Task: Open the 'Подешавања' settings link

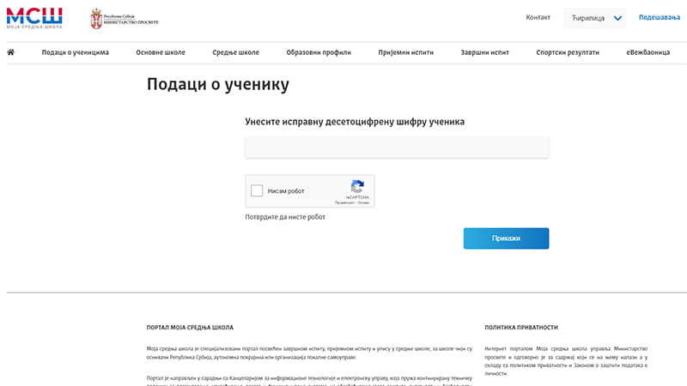Action: [659, 17]
